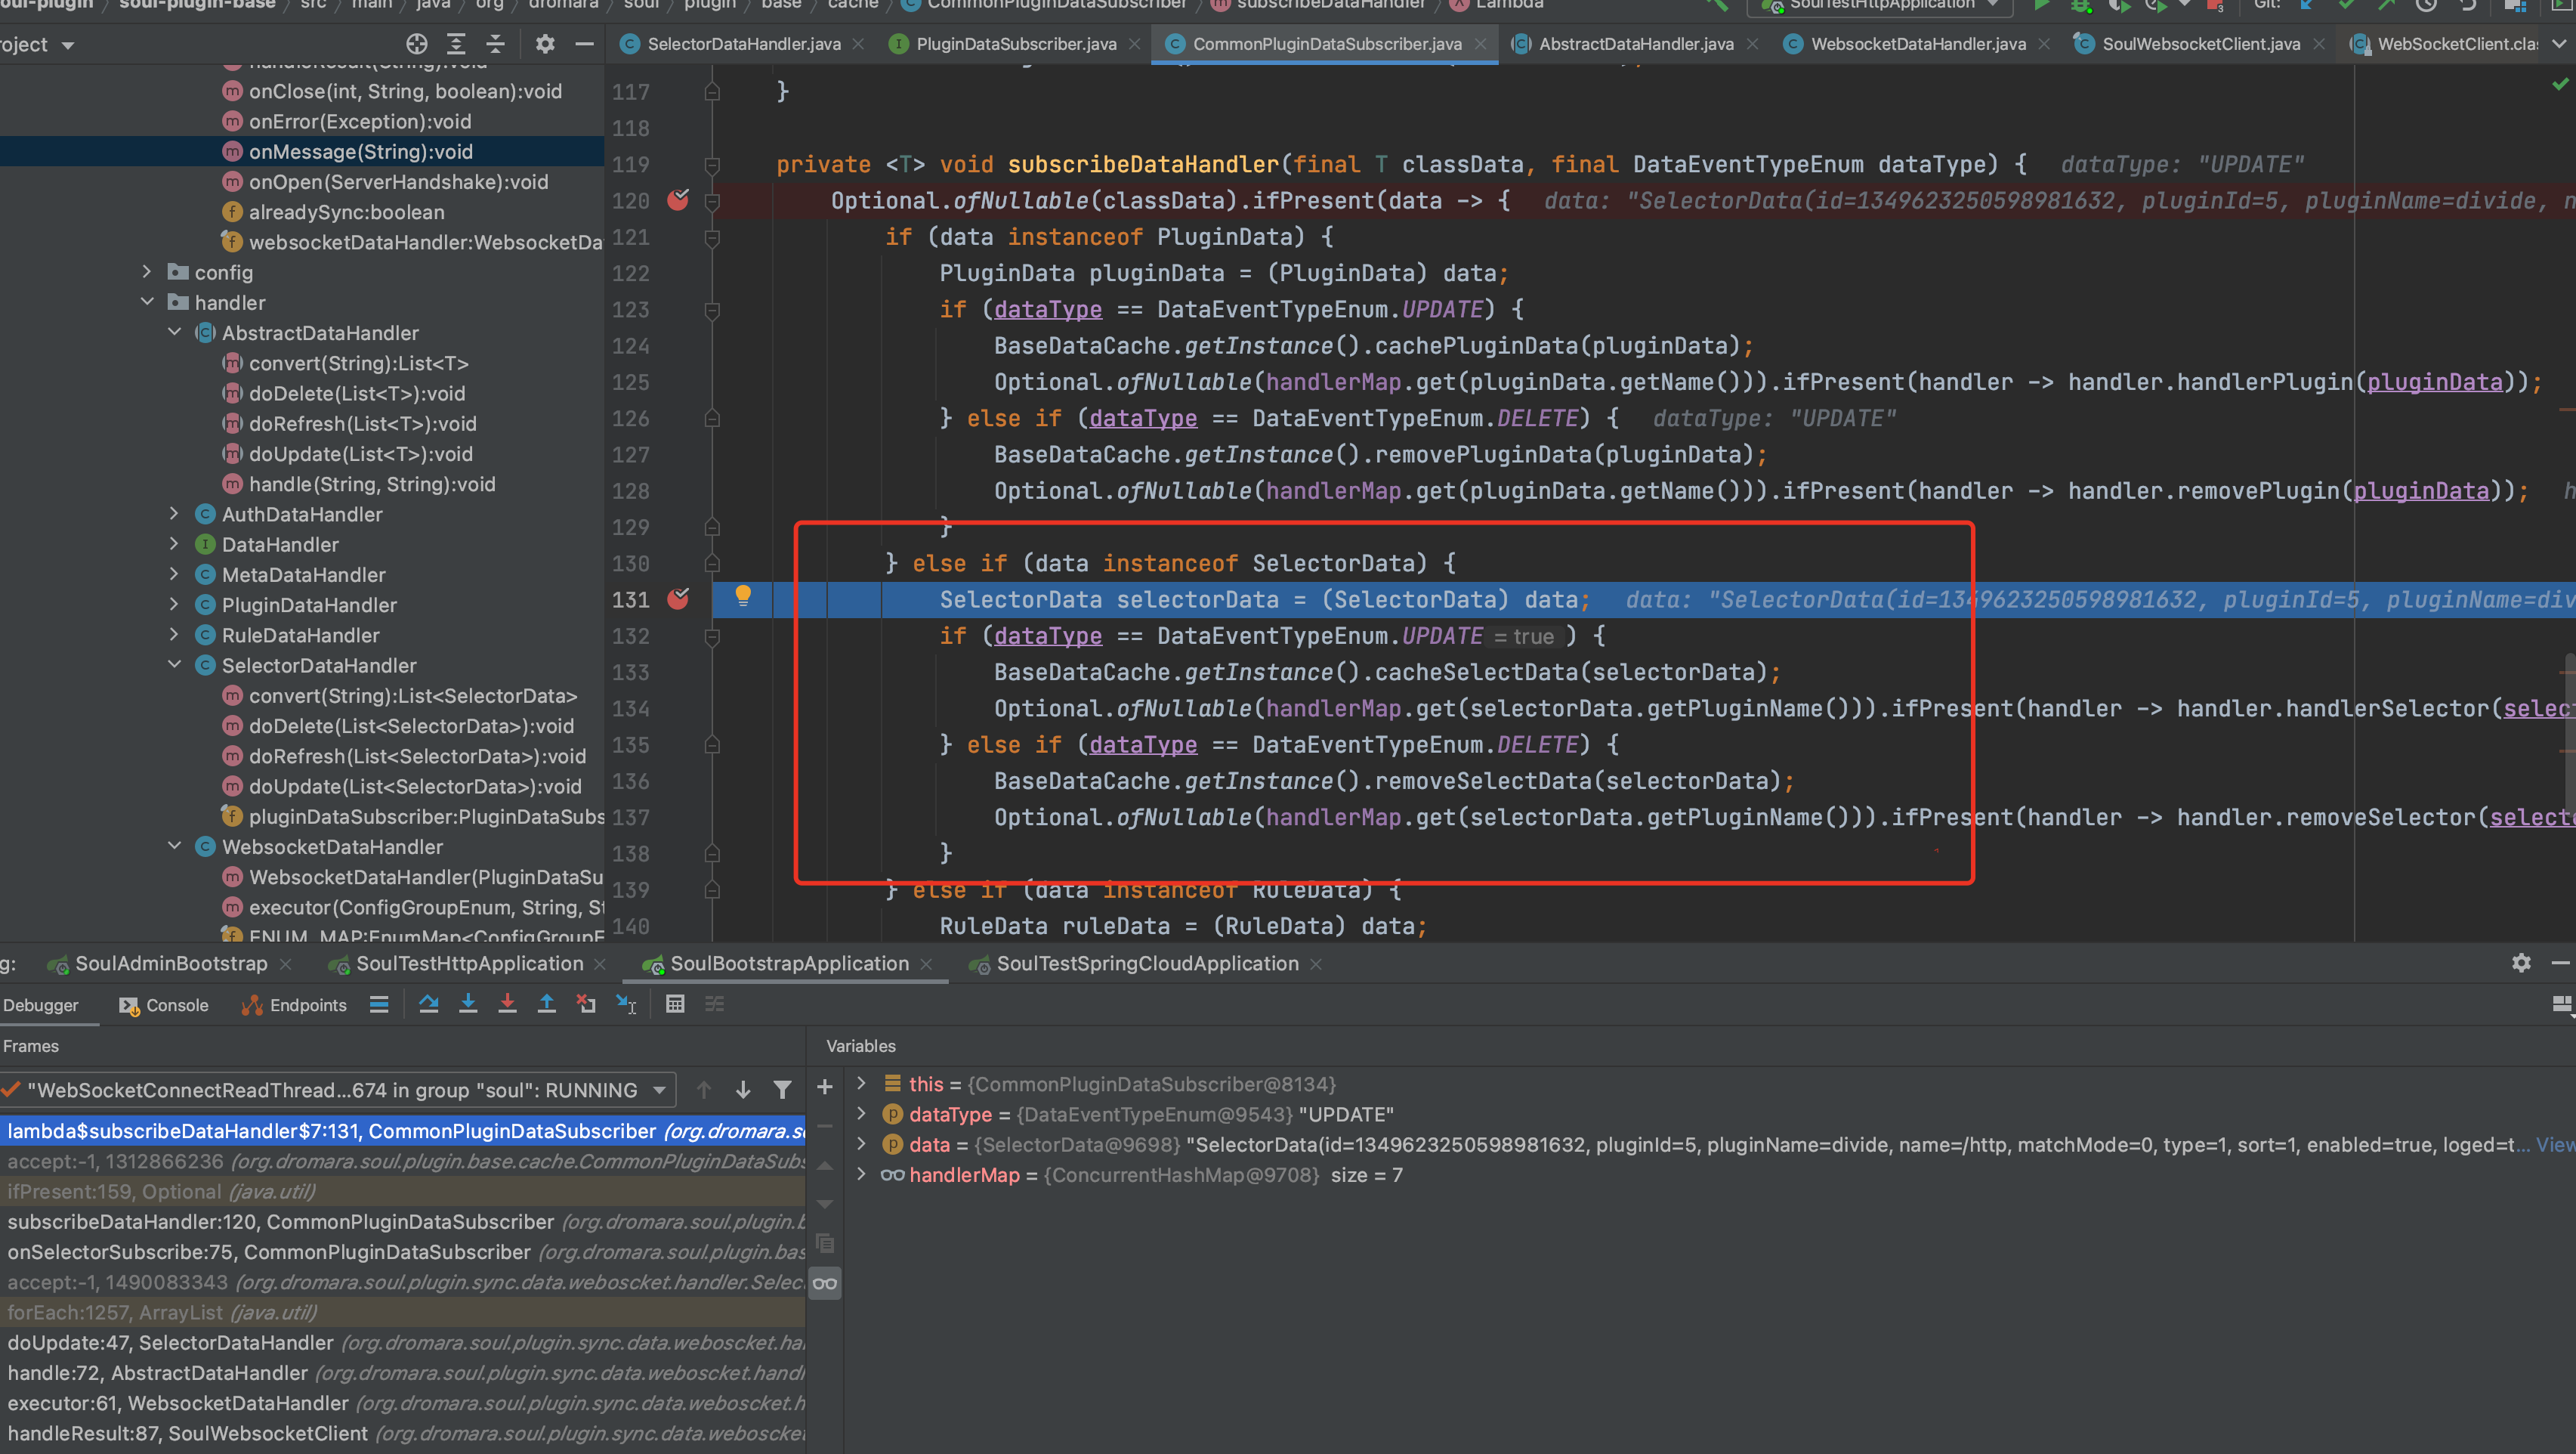Expand the handlerMap variable node
Viewport: 2576px width, 1454px height.
tap(861, 1175)
